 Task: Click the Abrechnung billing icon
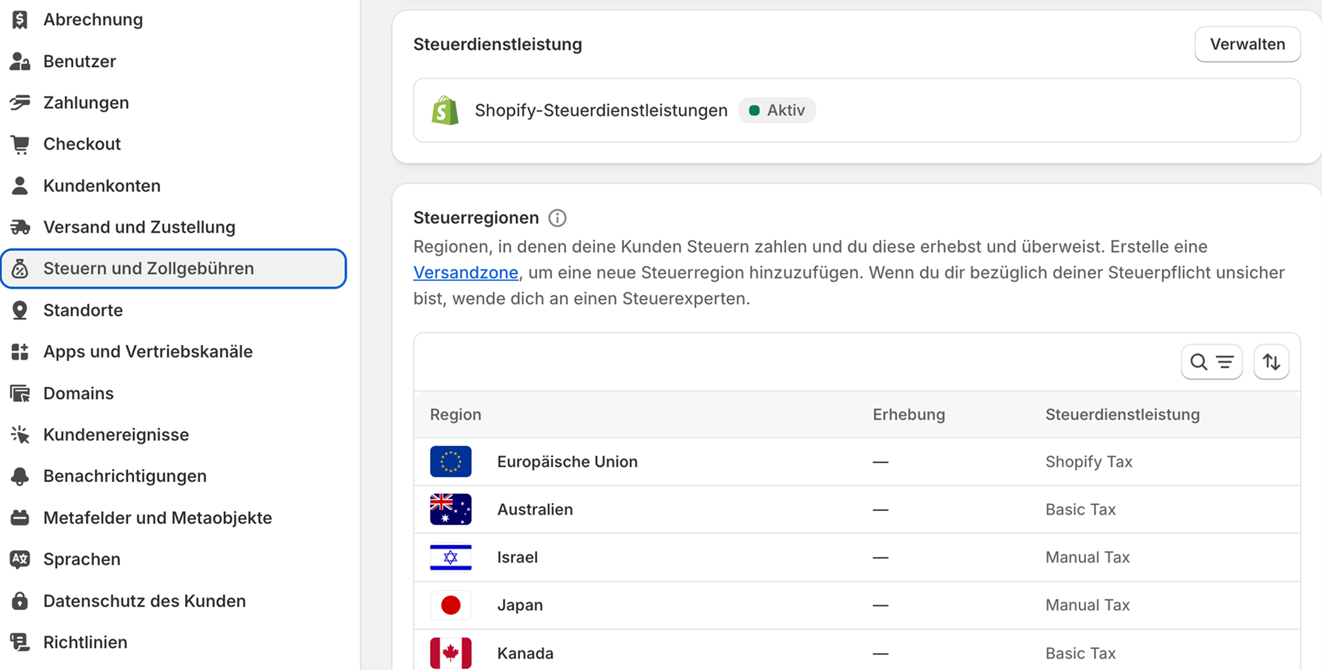click(20, 19)
